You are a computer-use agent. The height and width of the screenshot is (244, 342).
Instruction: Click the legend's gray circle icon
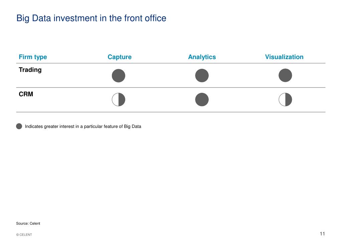click(x=19, y=126)
